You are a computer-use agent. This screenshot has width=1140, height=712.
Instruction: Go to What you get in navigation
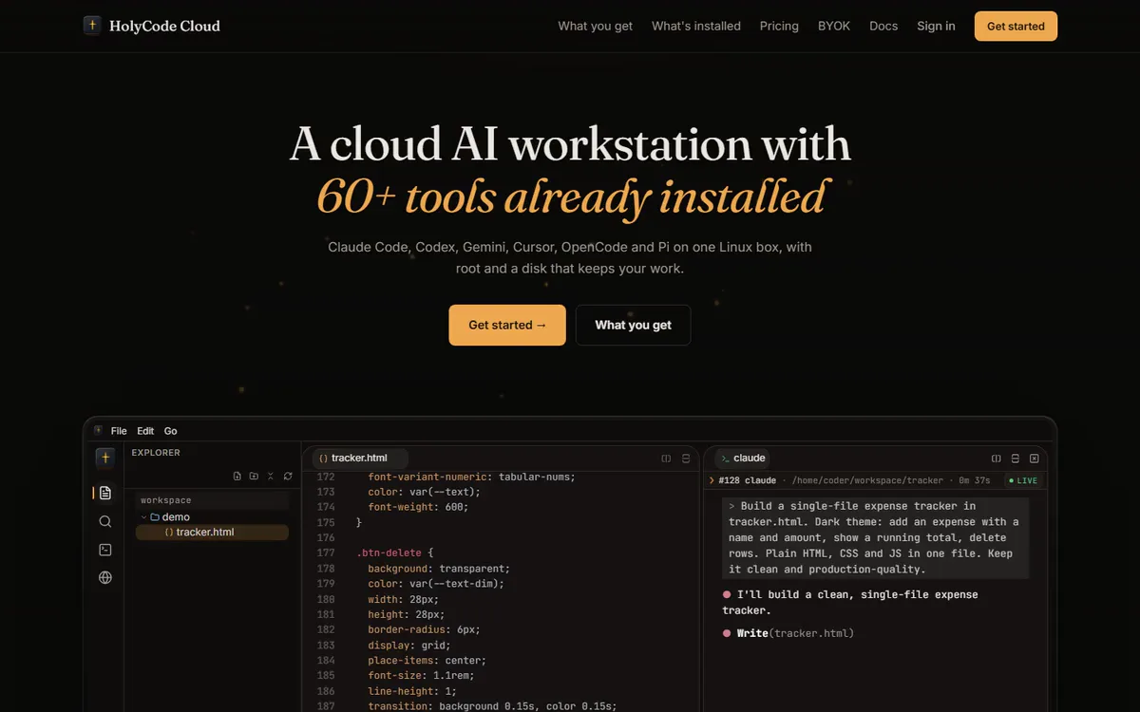coord(595,27)
